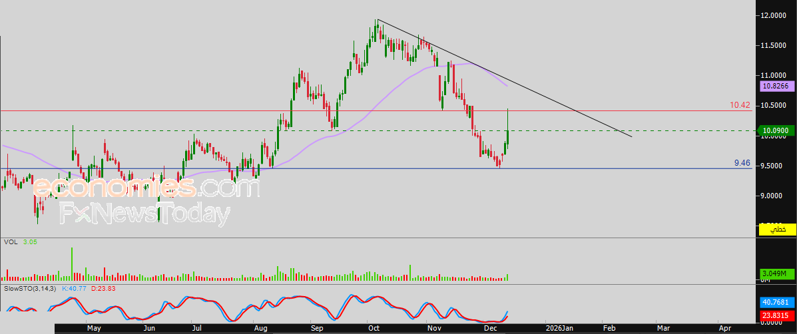Click the Oct label on time axis
Viewport: 797px width, 334px height.
pyautogui.click(x=374, y=329)
